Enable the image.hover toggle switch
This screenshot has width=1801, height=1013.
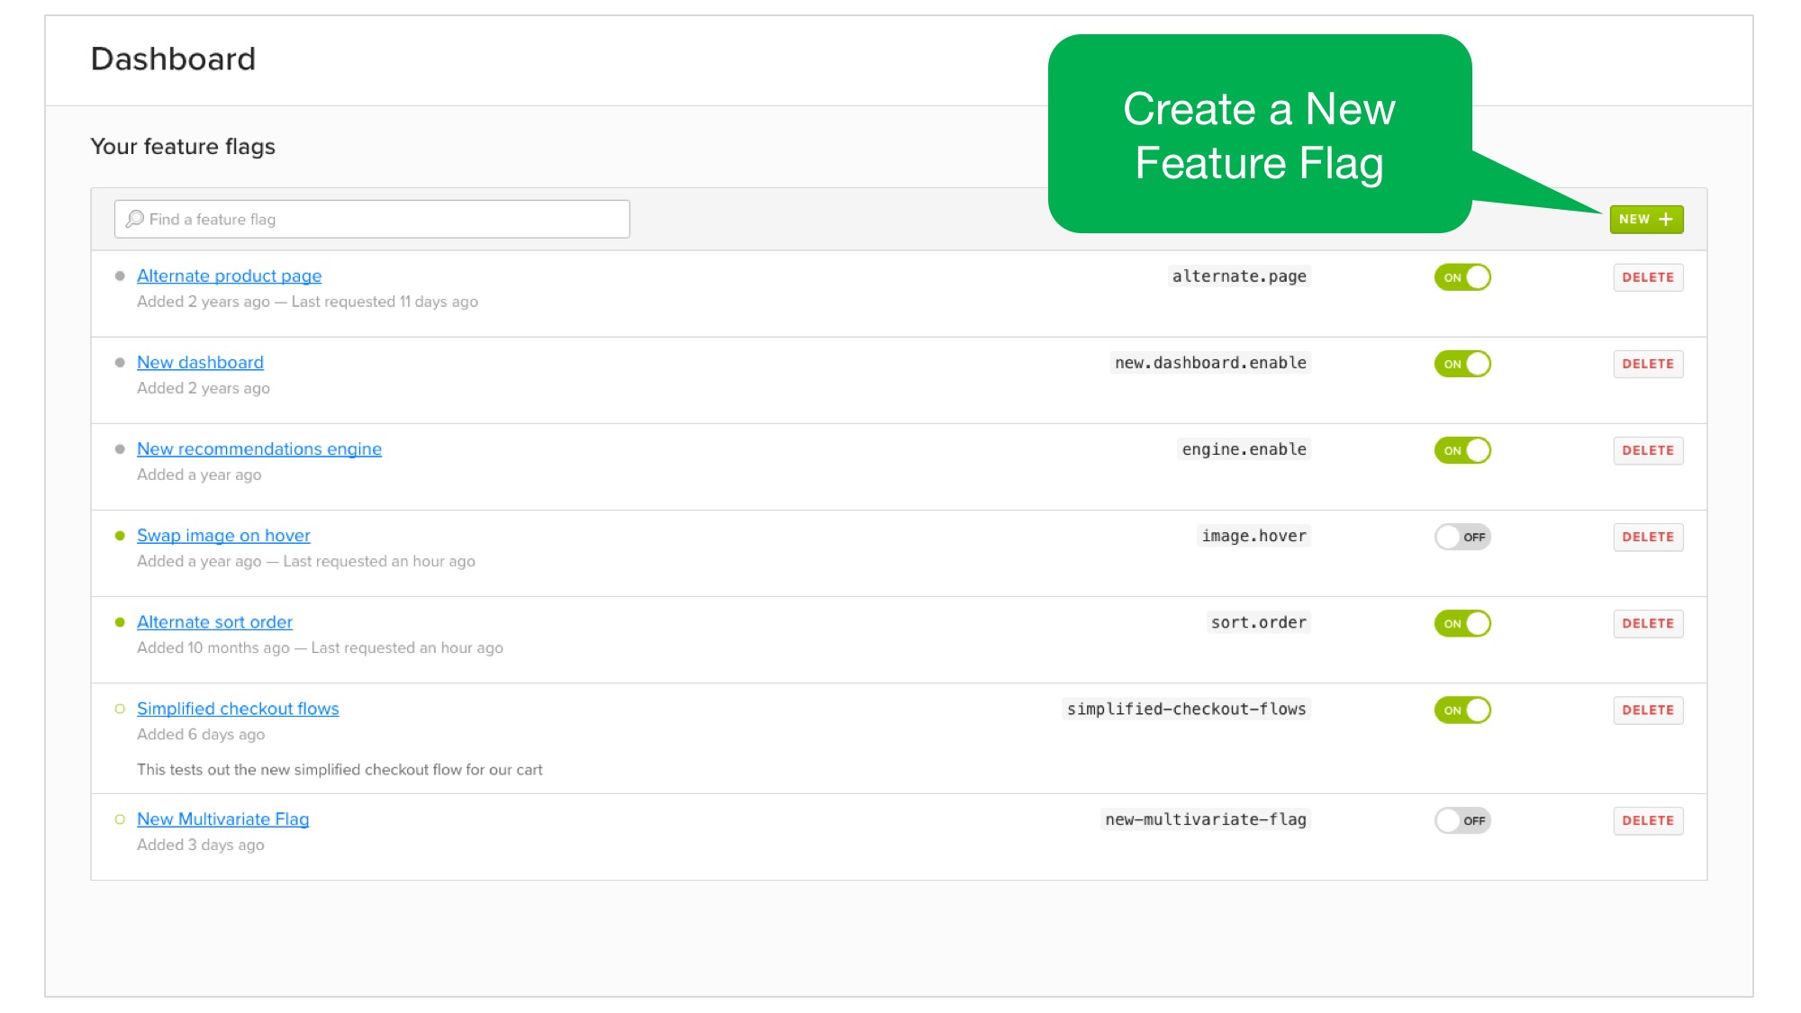coord(1462,537)
